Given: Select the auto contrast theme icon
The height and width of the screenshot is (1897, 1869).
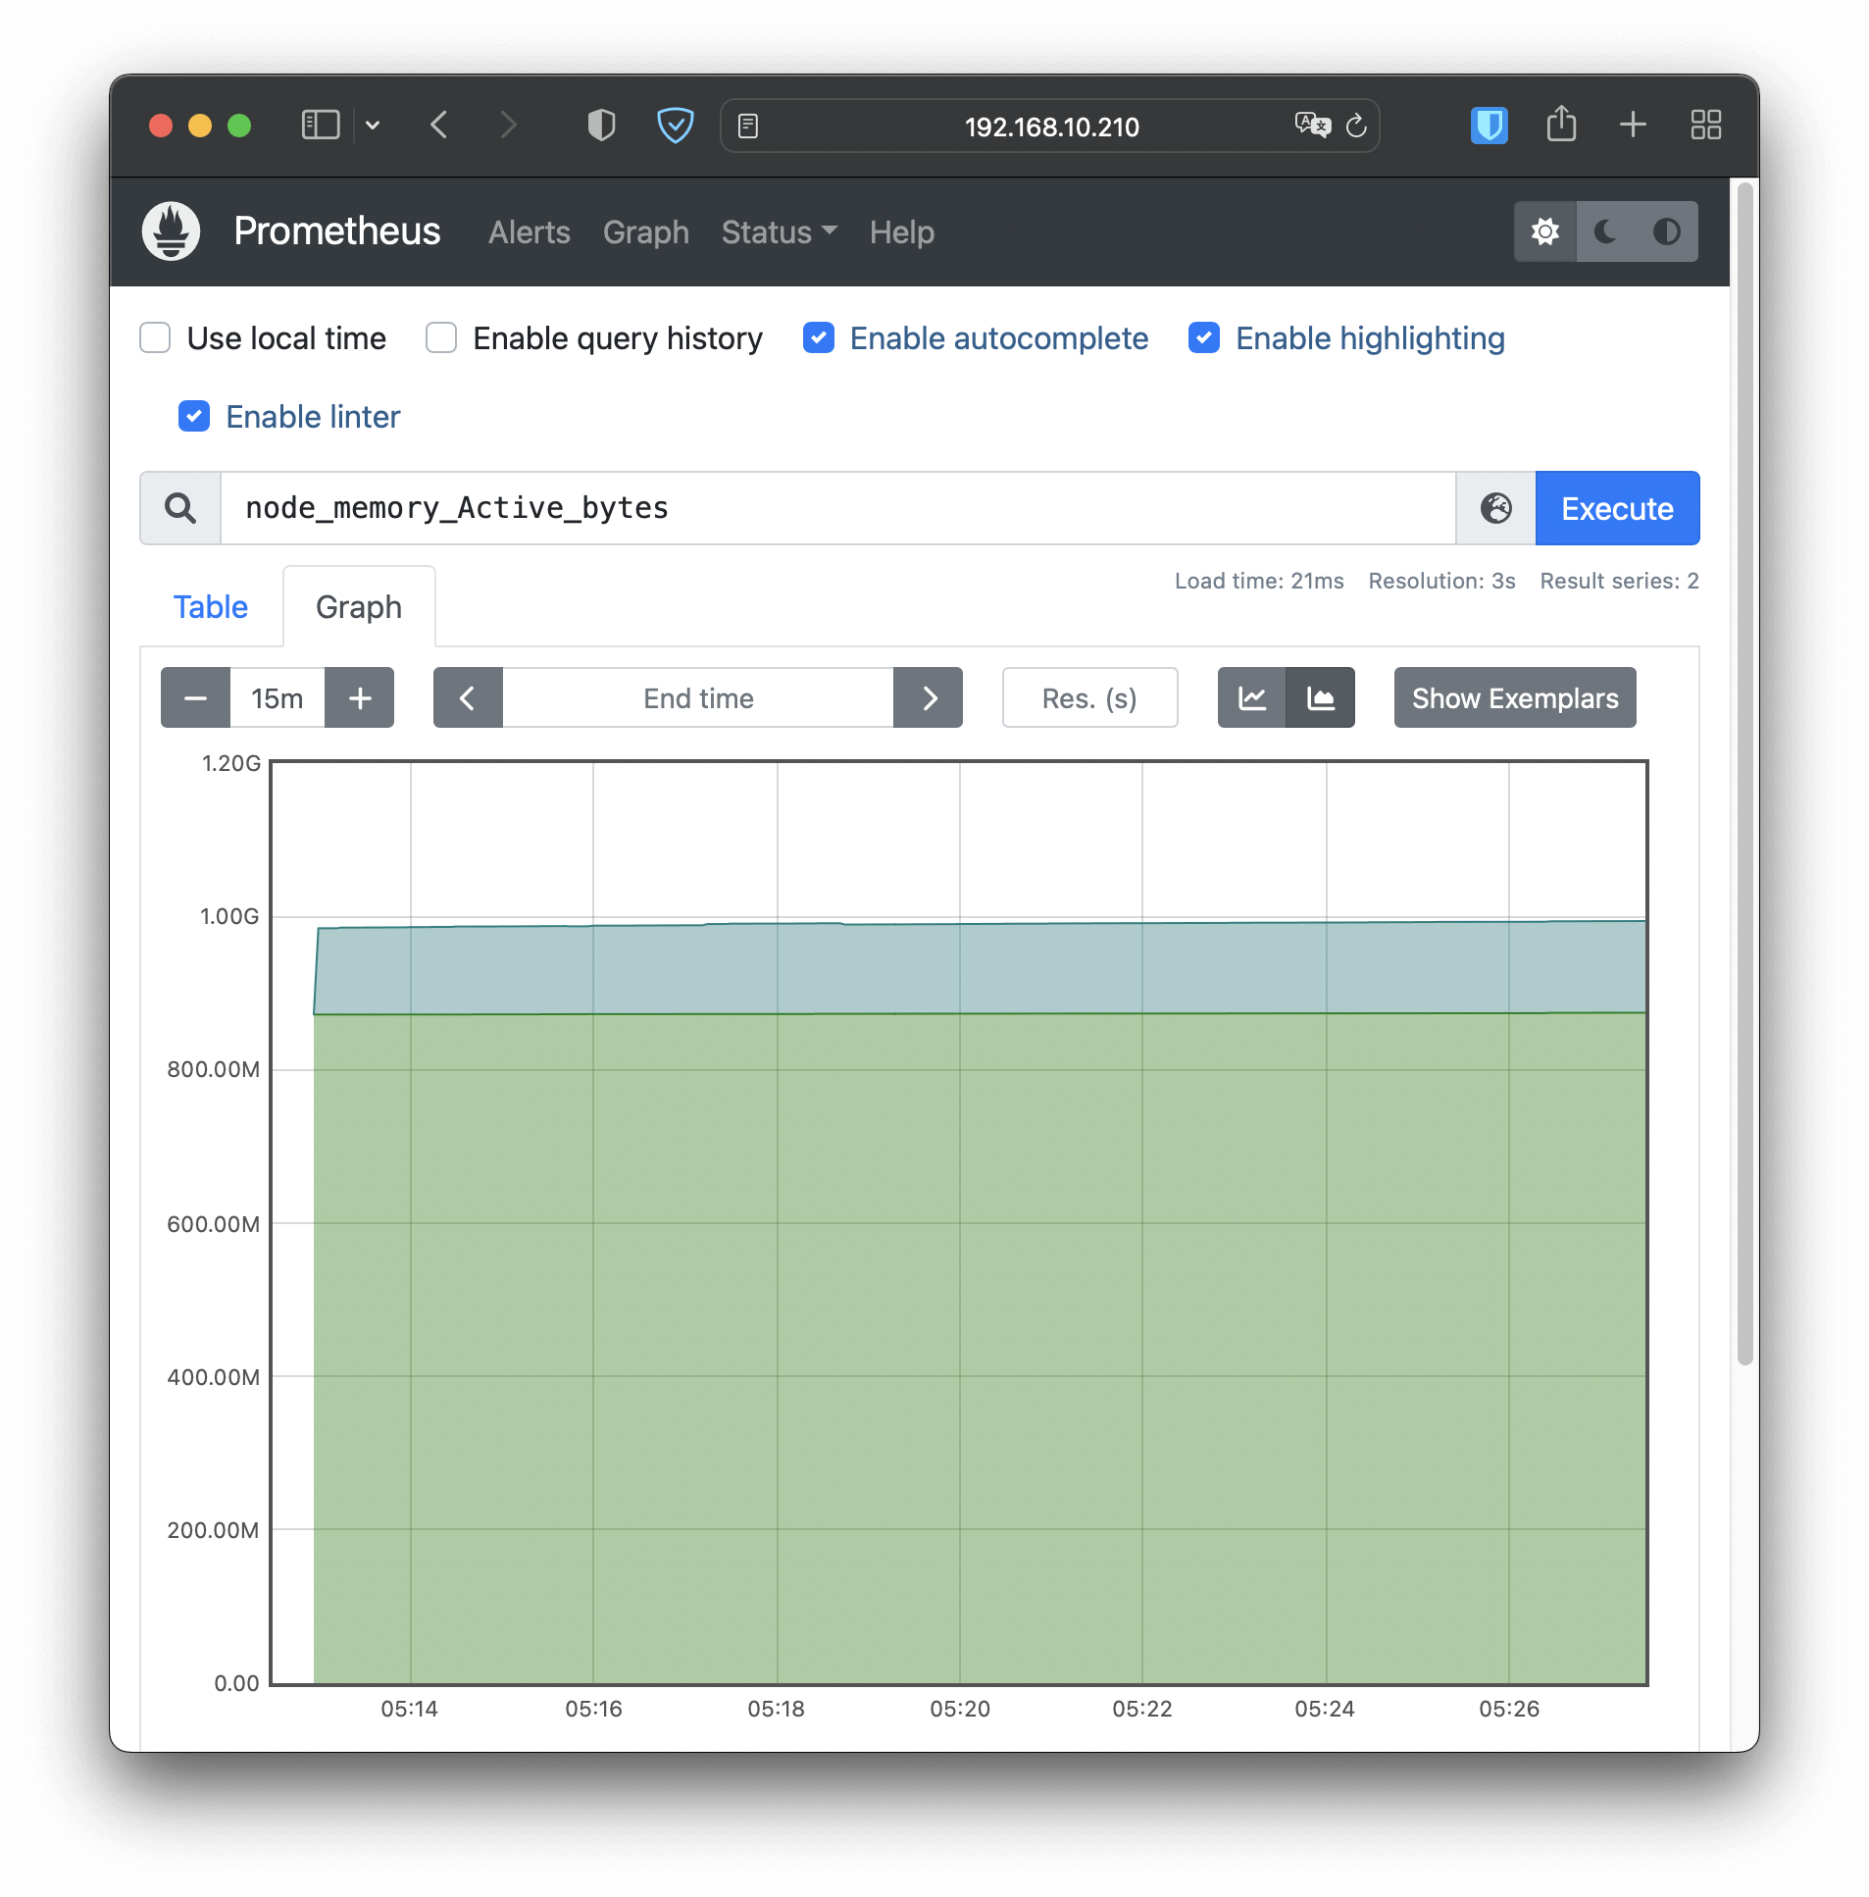Looking at the screenshot, I should coord(1666,231).
